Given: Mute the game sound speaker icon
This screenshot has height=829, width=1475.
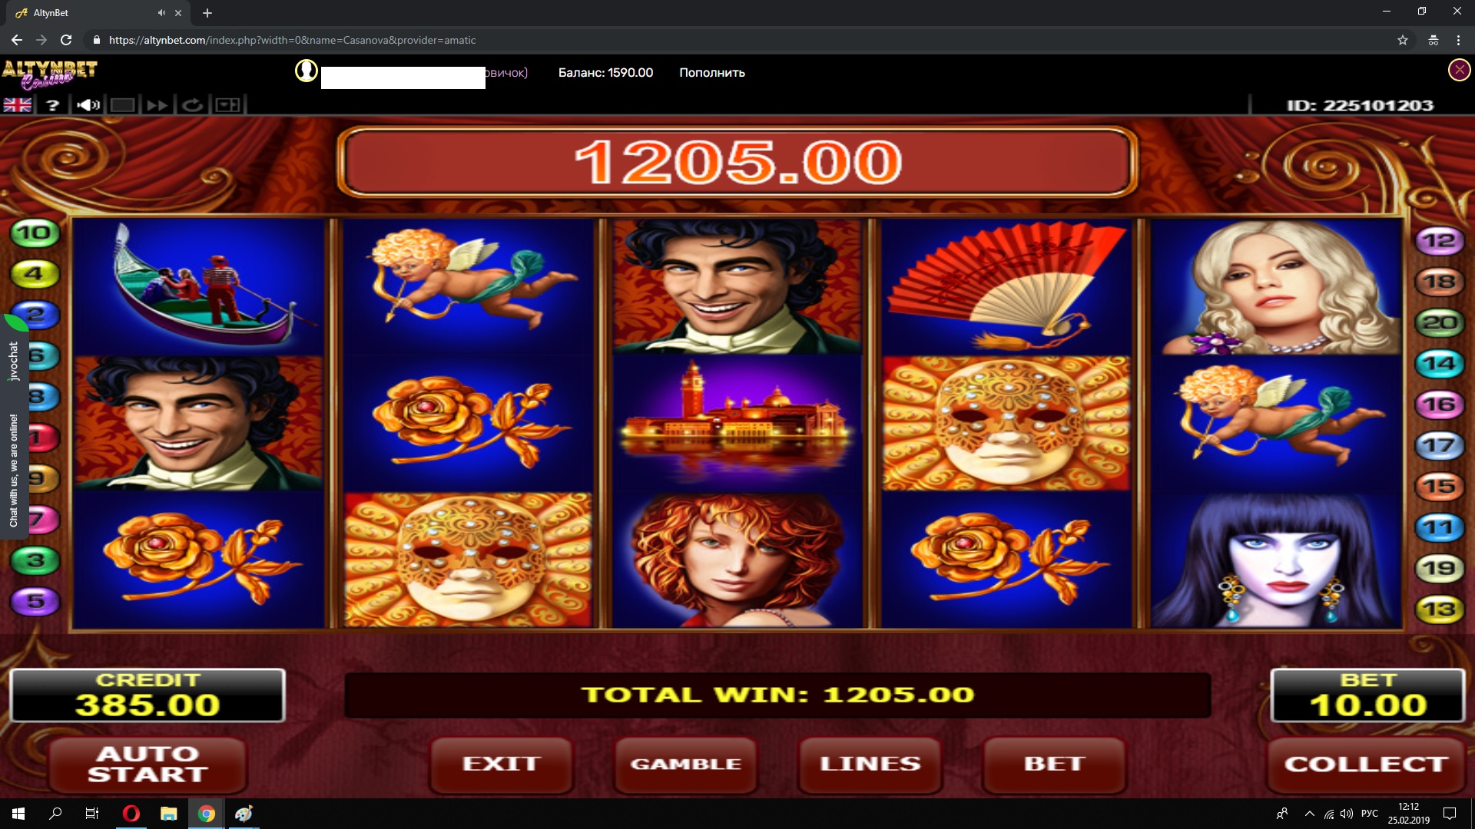Looking at the screenshot, I should click(88, 105).
